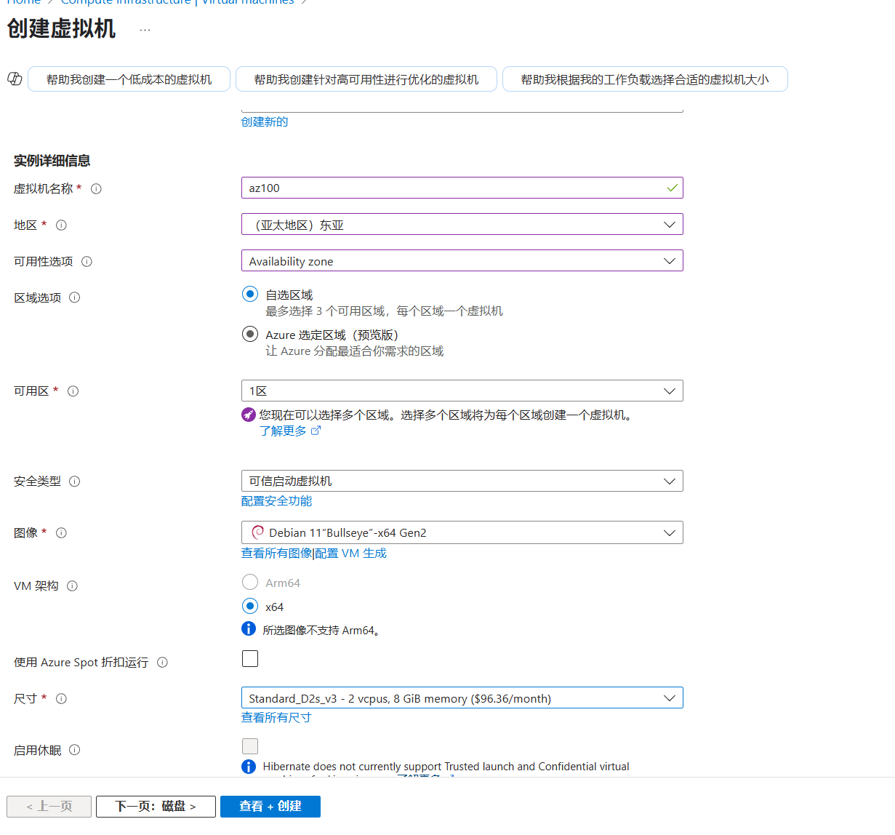Show info tooltip for 尺寸
This screenshot has width=895, height=835.
point(61,698)
